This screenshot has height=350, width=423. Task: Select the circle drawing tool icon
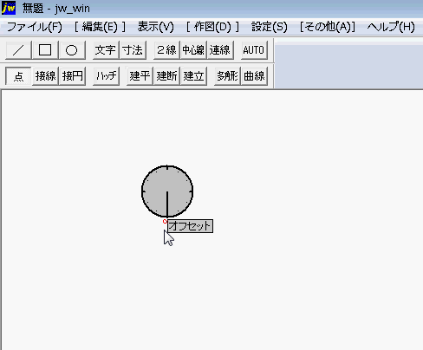pos(72,50)
